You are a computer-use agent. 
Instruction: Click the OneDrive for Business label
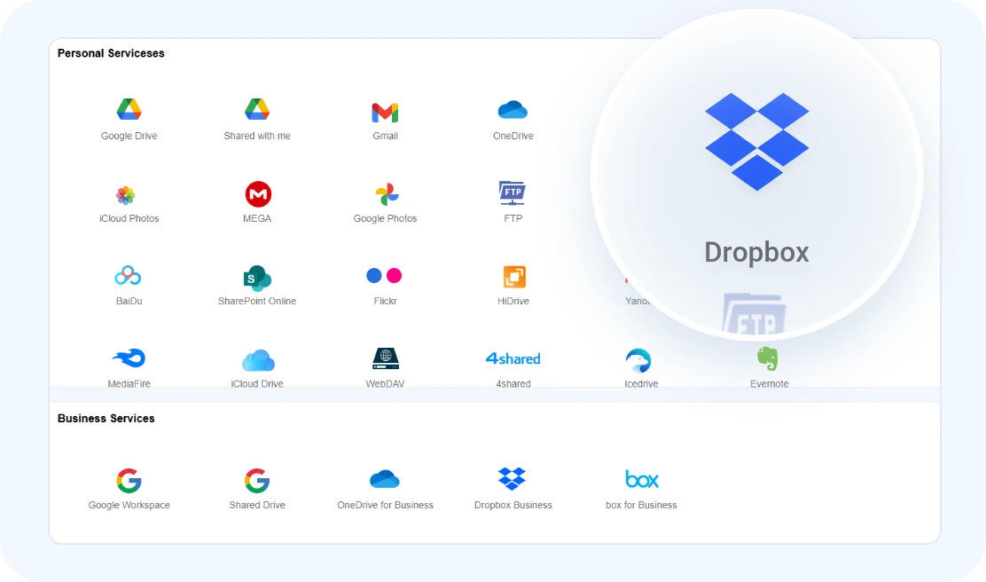coord(385,505)
